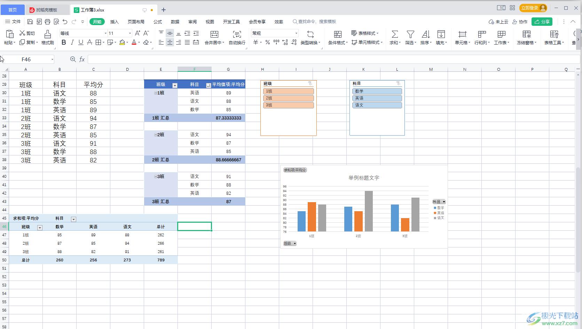Viewport: 582px width, 329px height.
Task: Collapse the 1班 group in pivot table
Action: (x=156, y=93)
